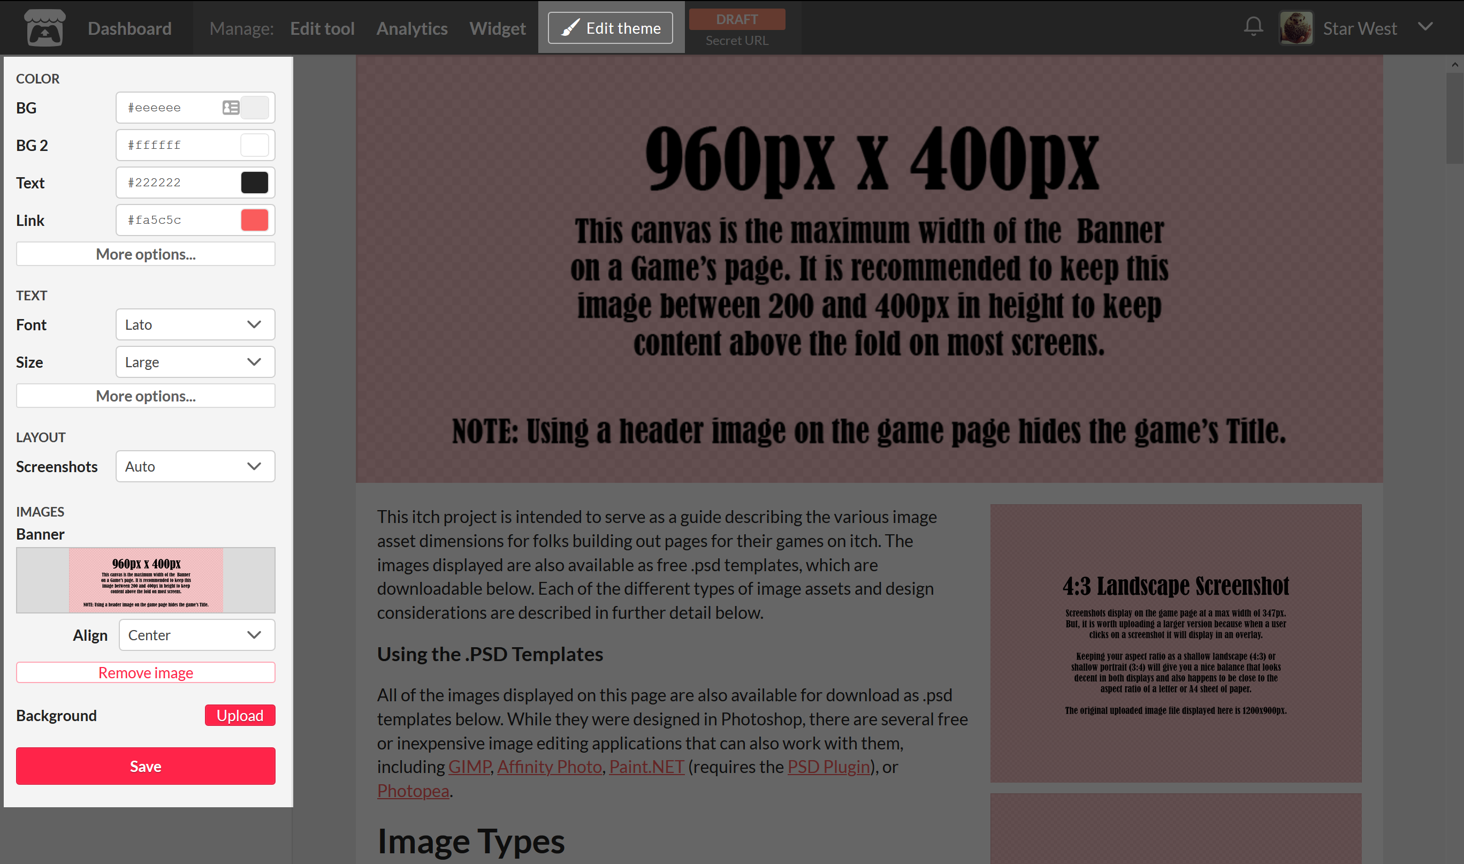Click the Upload button icon for Background
The height and width of the screenshot is (864, 1464).
[240, 715]
